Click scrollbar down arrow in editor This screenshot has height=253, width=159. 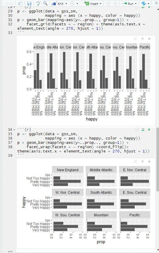click(158, 250)
